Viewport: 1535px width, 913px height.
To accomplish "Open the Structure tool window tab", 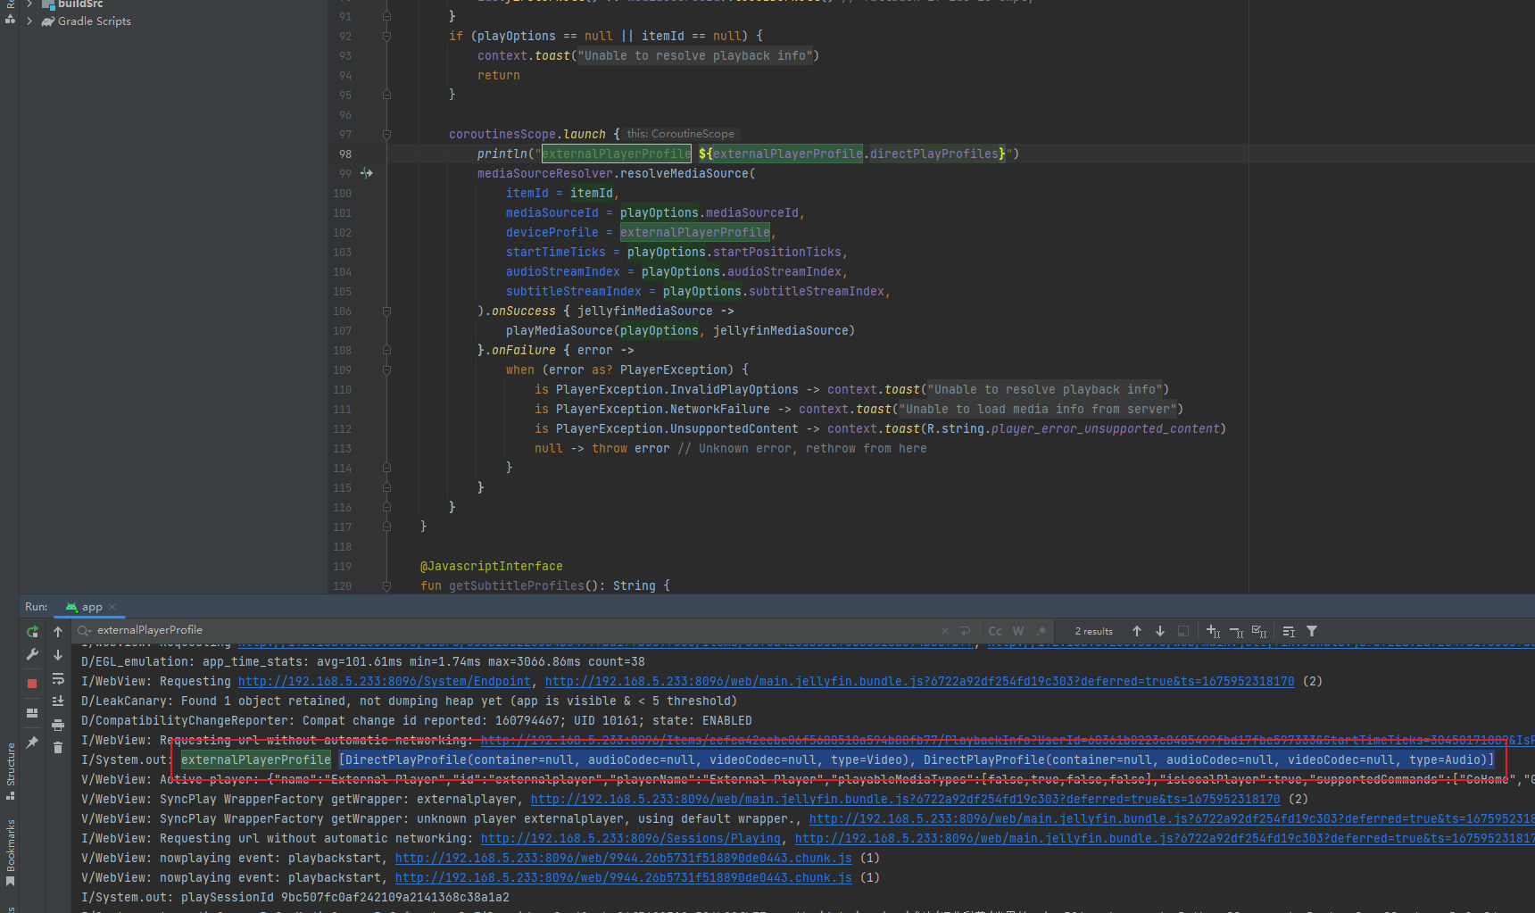I will click(10, 771).
